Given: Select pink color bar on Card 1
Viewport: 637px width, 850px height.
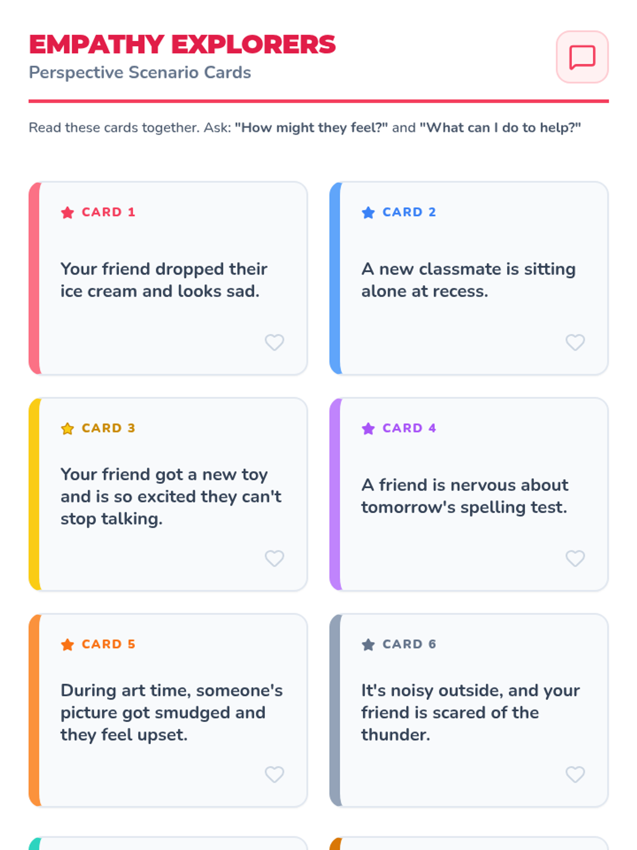Looking at the screenshot, I should click(x=34, y=278).
